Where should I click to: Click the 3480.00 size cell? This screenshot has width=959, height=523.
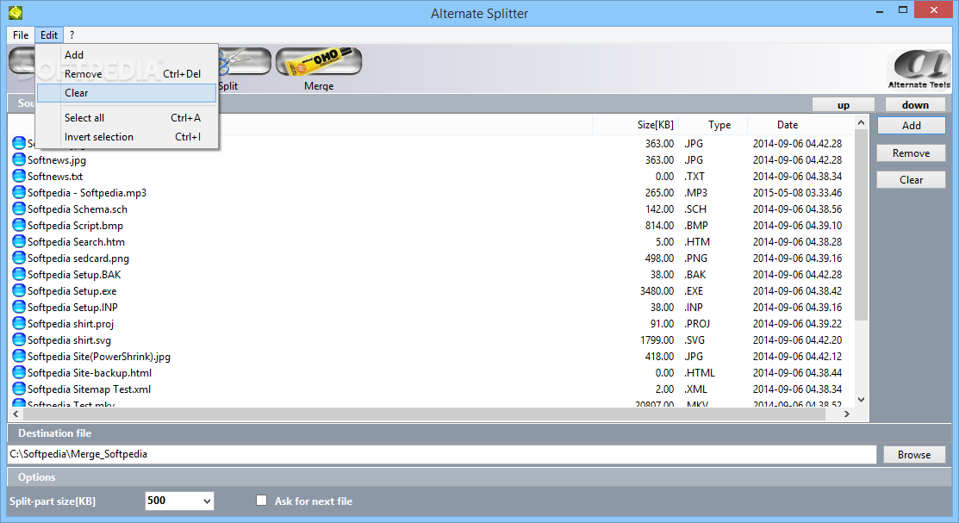657,291
